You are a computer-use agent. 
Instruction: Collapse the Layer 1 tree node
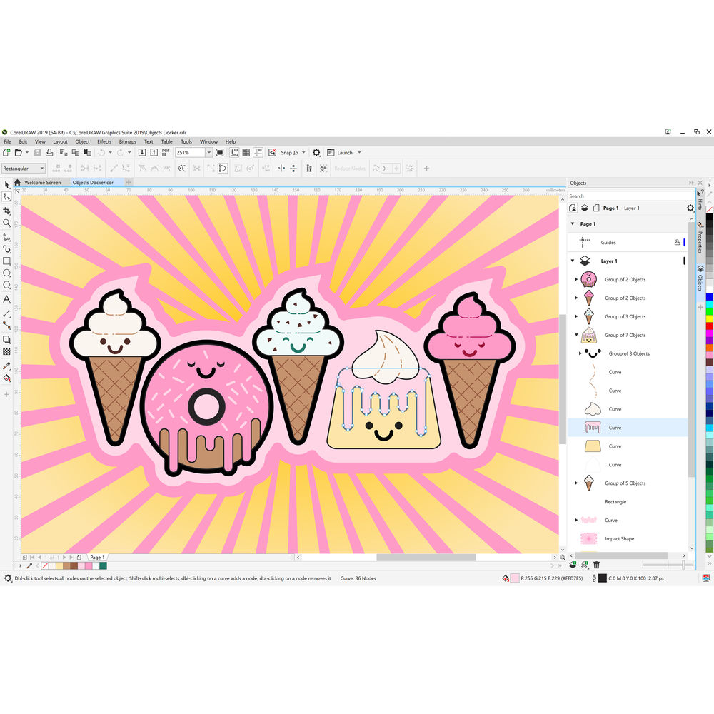(572, 261)
